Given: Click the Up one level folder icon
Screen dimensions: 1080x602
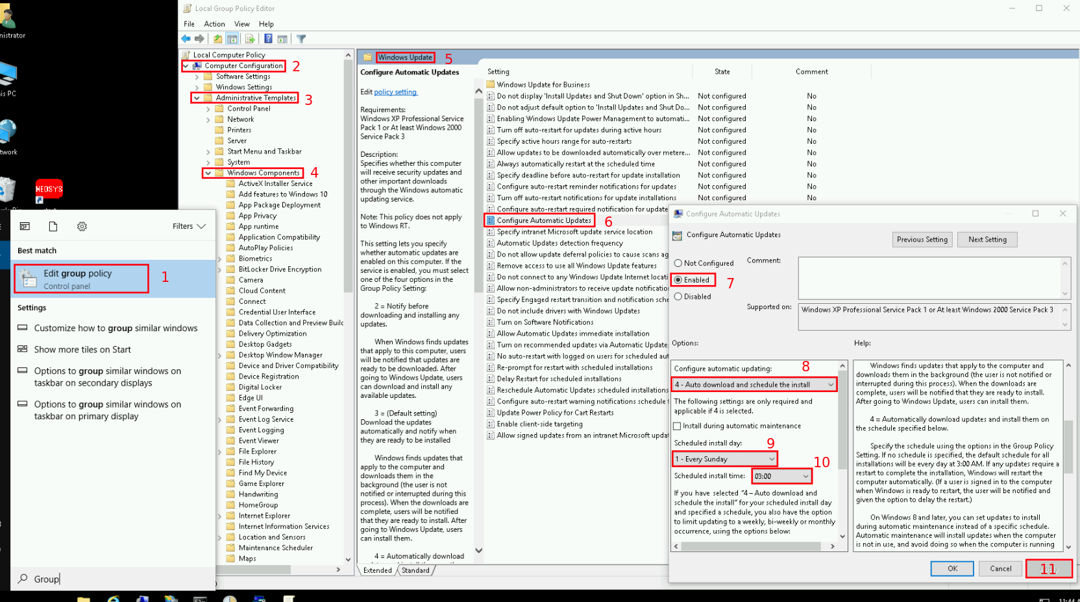Looking at the screenshot, I should pyautogui.click(x=218, y=39).
